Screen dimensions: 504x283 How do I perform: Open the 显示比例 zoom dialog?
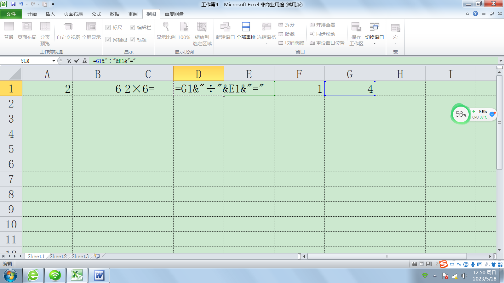166,31
